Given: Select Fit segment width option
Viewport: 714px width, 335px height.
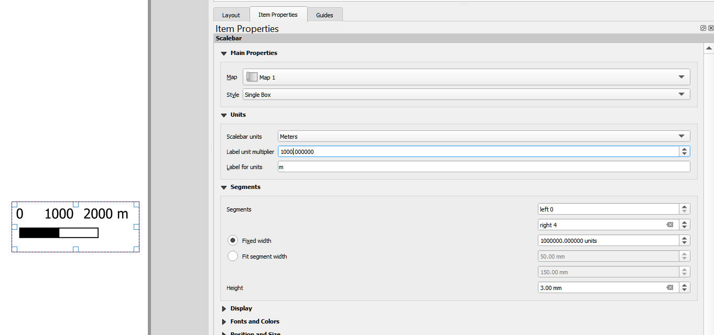Looking at the screenshot, I should pos(232,256).
